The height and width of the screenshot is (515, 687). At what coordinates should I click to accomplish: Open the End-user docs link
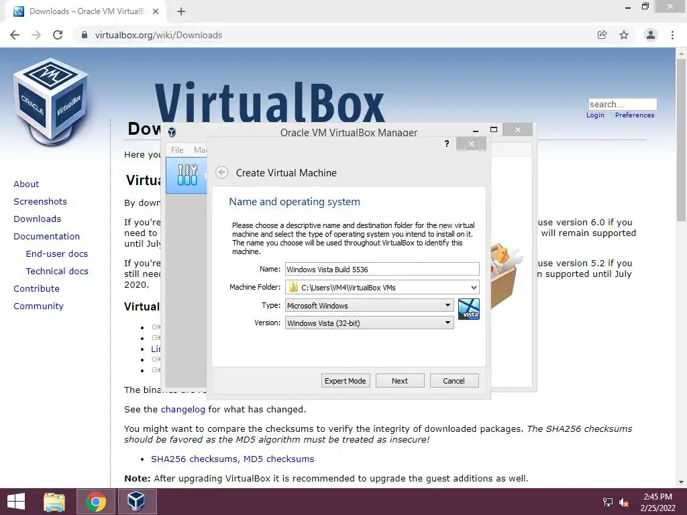[57, 254]
